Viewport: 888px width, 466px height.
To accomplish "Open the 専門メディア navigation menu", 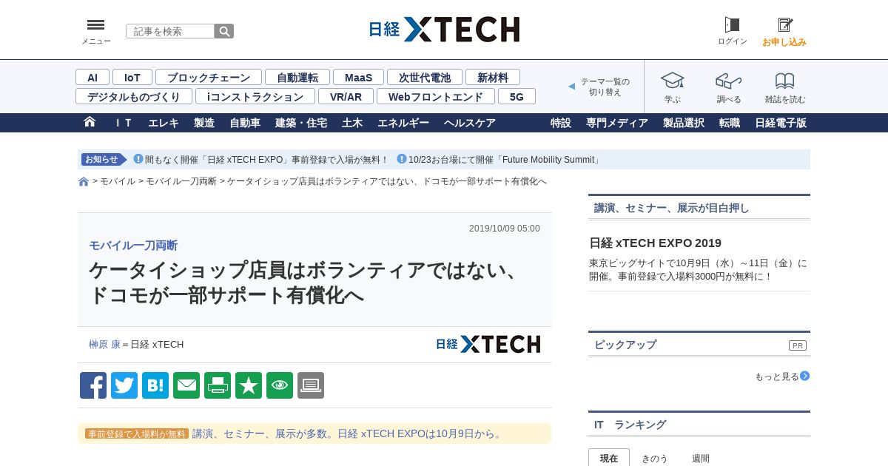I will [617, 123].
